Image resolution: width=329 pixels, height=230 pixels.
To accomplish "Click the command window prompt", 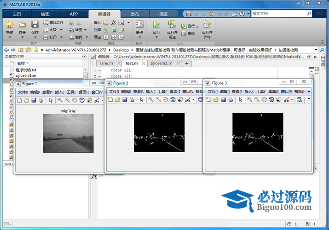I will coord(101,176).
